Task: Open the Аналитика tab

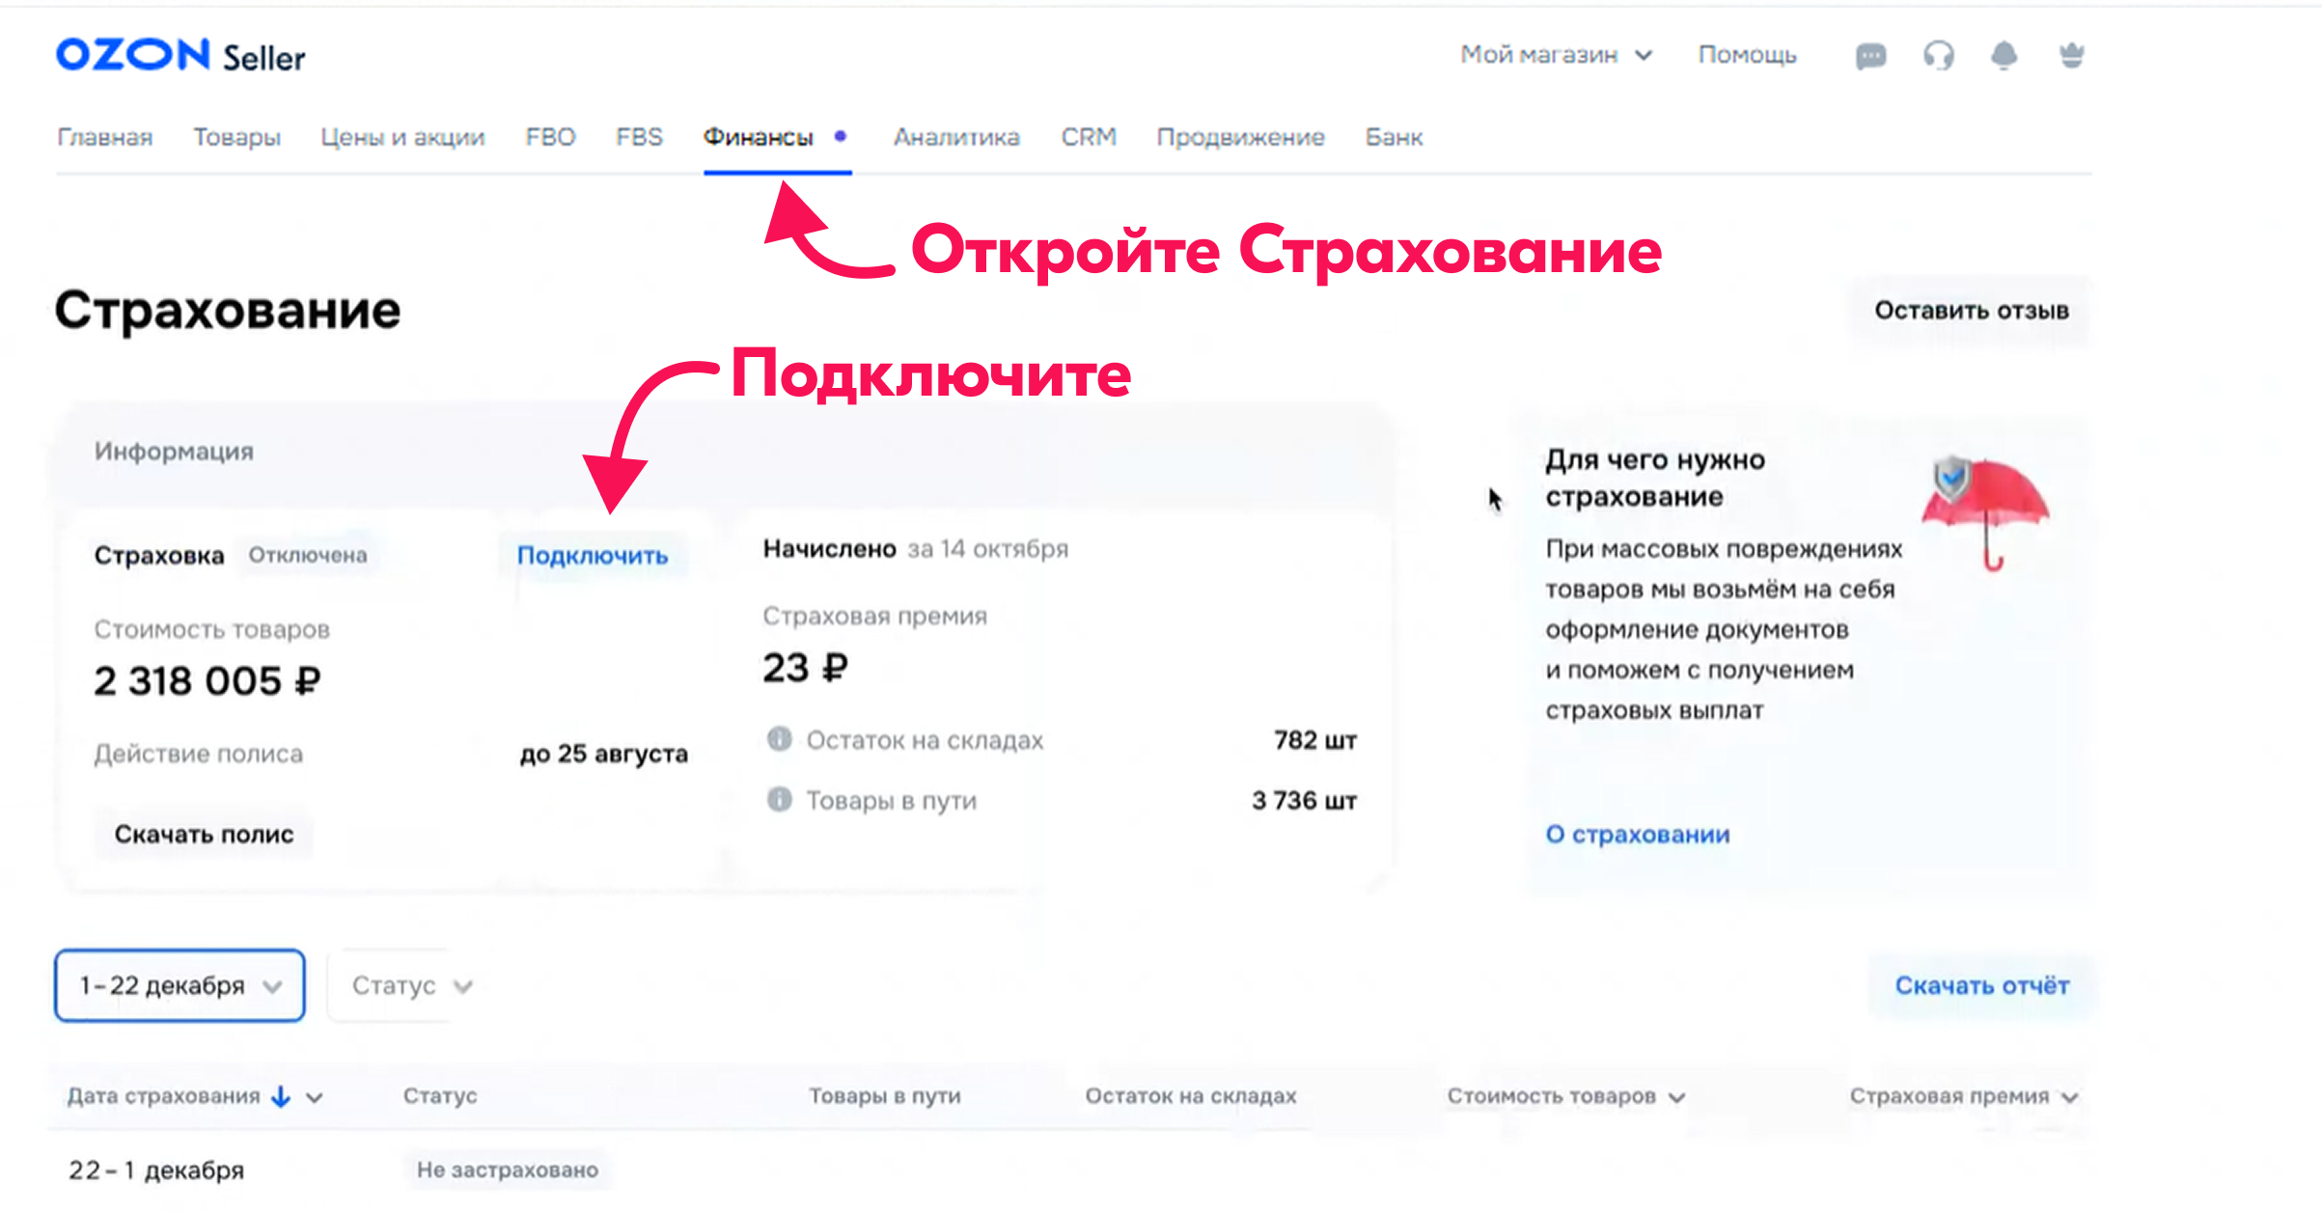Action: tap(956, 137)
